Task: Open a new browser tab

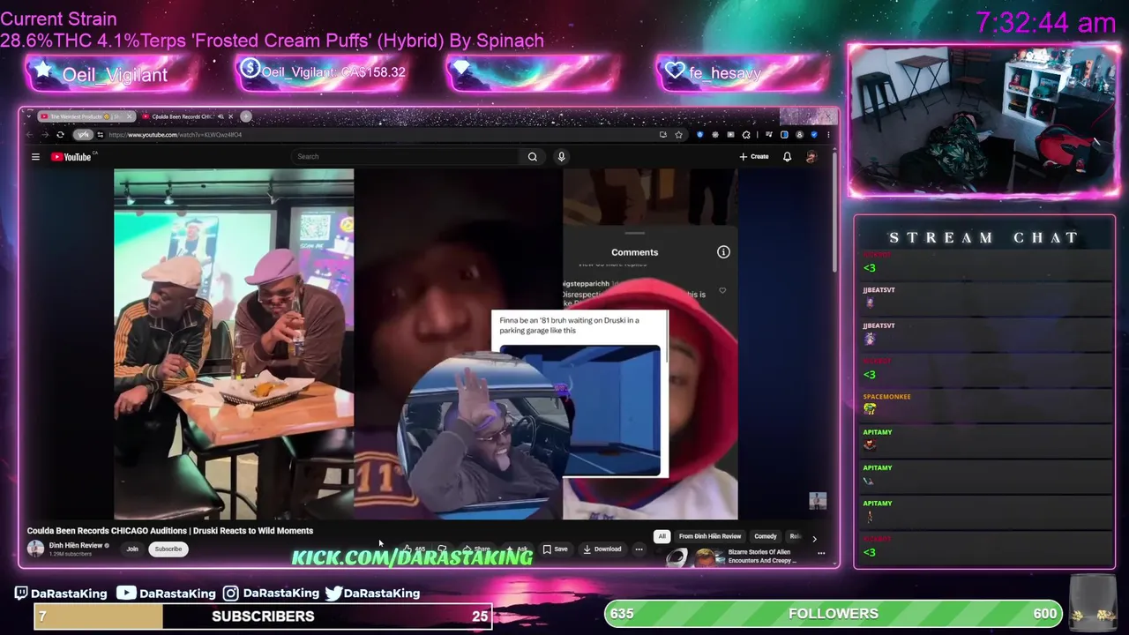Action: pyautogui.click(x=246, y=116)
